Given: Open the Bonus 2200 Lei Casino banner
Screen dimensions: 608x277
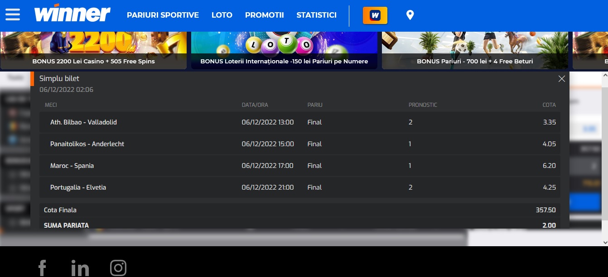Looking at the screenshot, I should (93, 50).
